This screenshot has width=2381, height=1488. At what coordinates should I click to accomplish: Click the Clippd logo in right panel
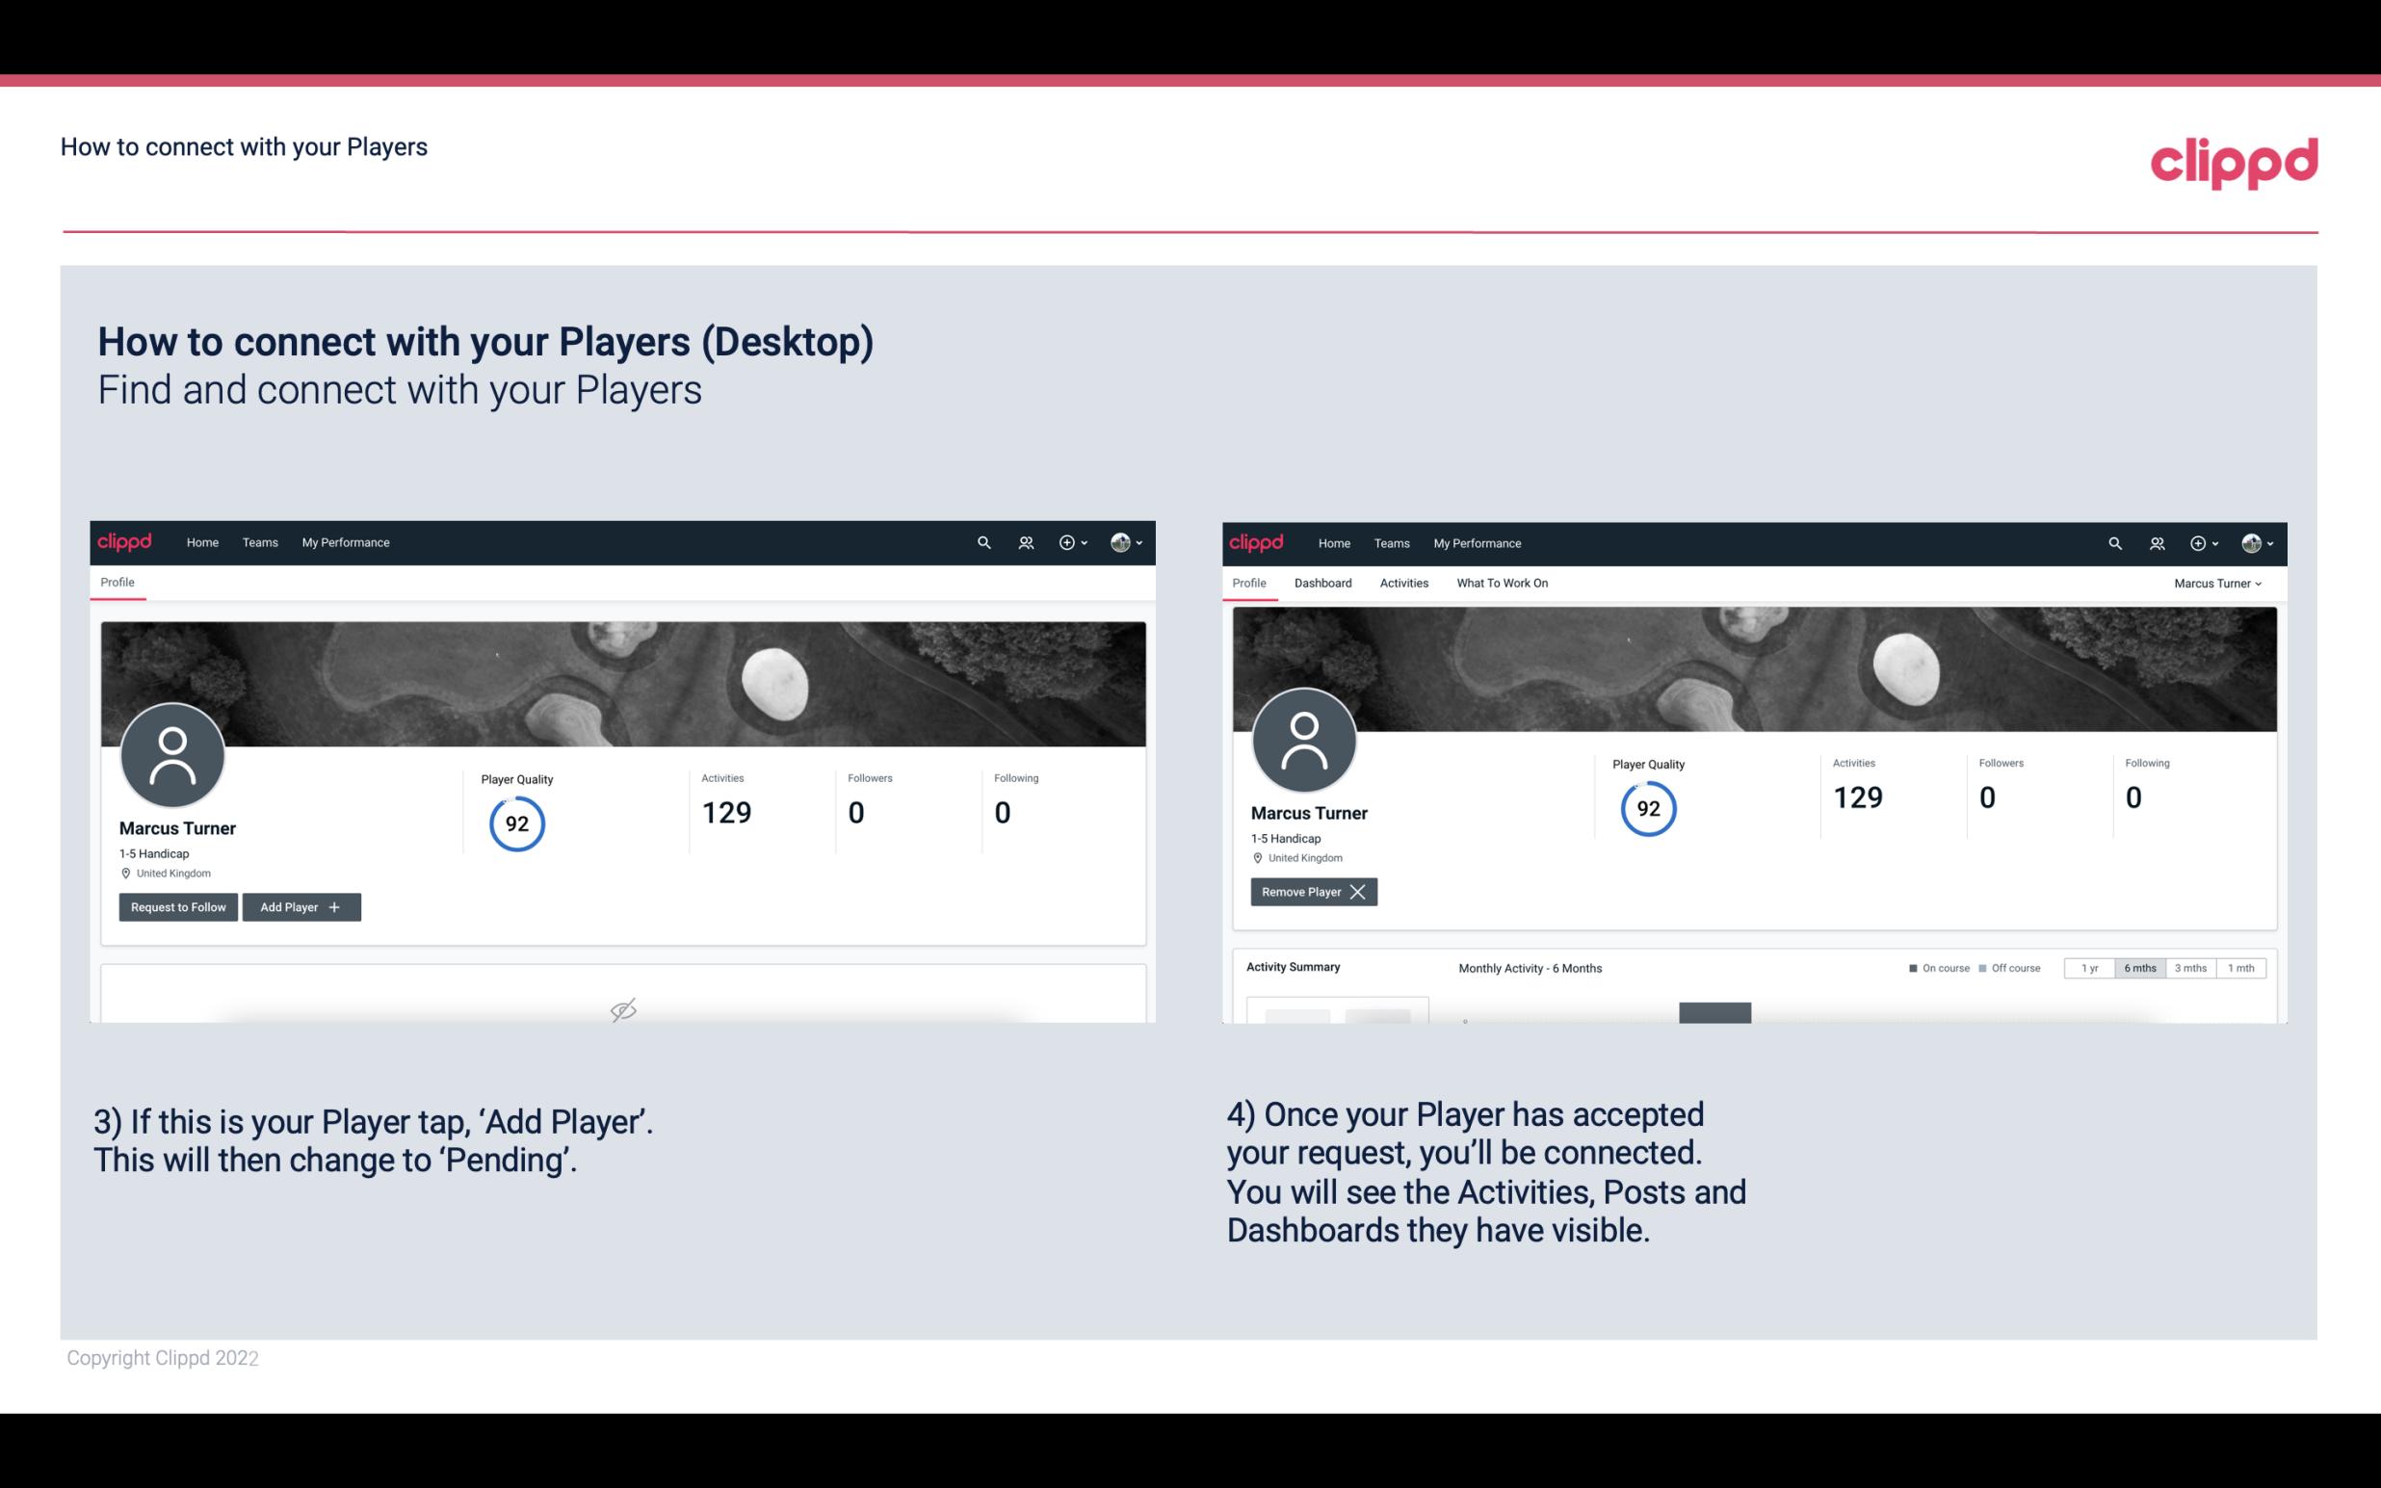tap(1257, 541)
